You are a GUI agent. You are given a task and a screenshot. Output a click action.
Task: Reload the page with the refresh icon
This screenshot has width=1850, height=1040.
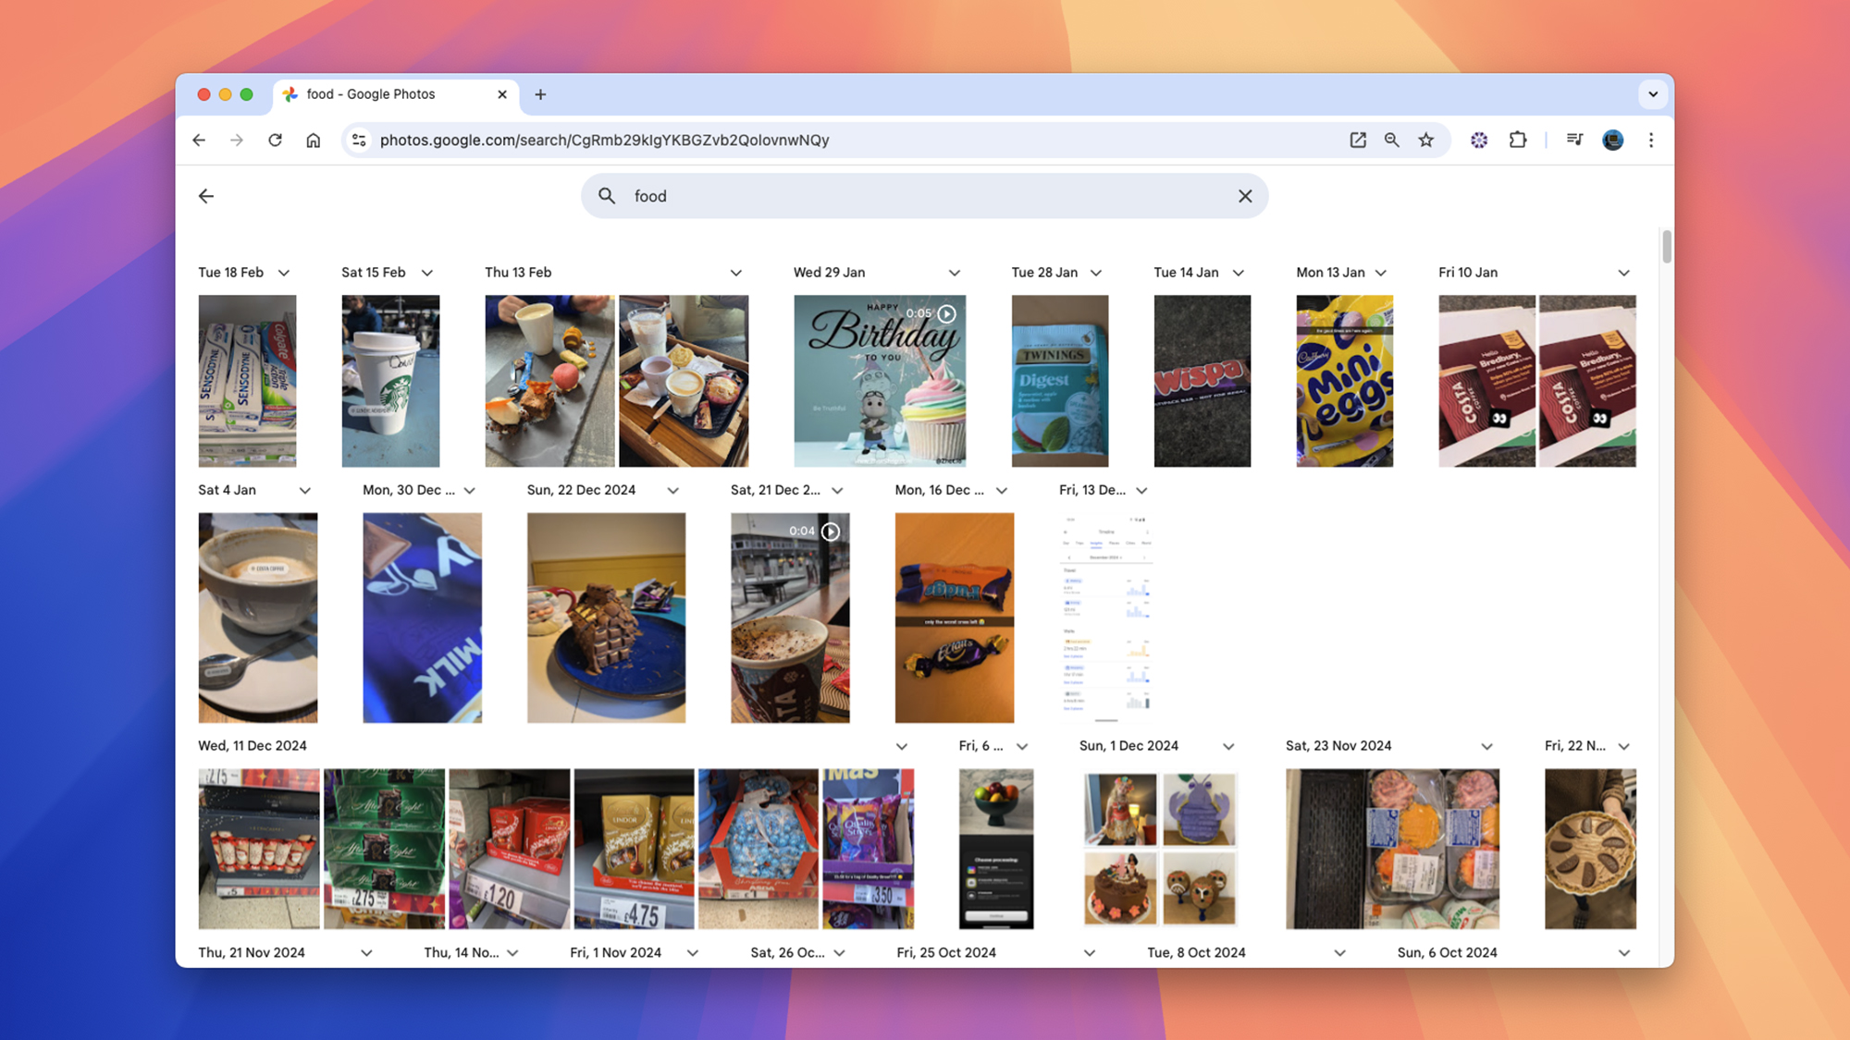pos(275,141)
